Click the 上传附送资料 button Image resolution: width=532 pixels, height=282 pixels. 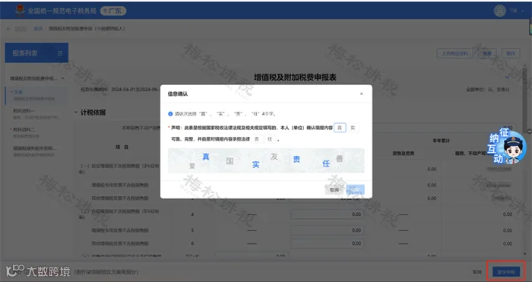[x=454, y=53]
